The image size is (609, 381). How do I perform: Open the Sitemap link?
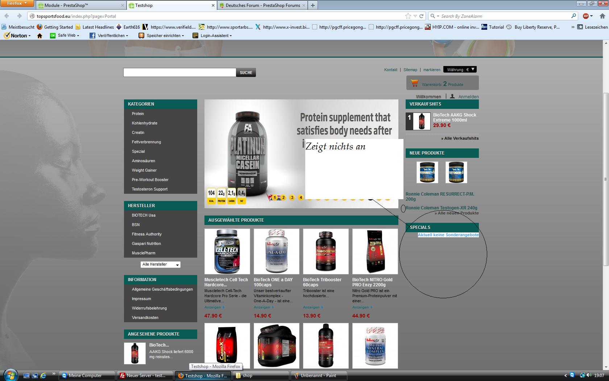[x=410, y=70]
